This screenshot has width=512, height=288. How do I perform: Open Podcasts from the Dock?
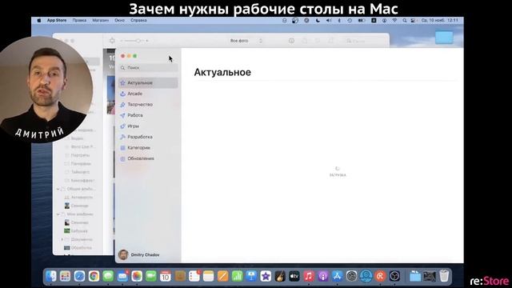(x=323, y=276)
